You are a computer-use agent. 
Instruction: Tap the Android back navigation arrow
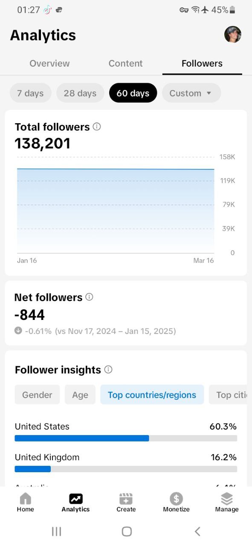(x=197, y=531)
